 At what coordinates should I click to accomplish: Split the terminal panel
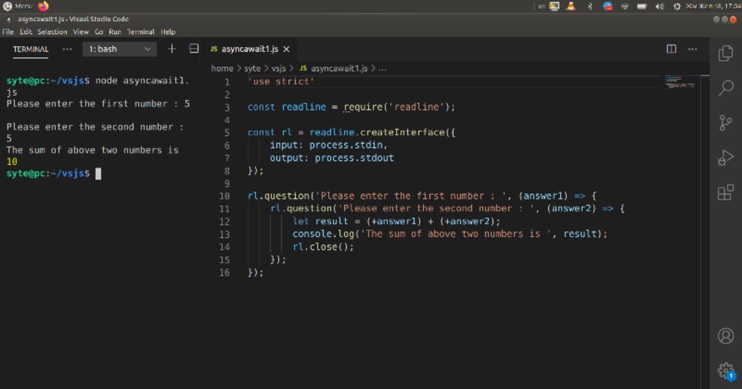coord(194,49)
